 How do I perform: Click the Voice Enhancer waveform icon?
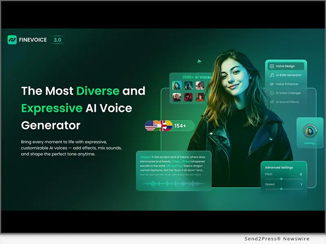271,84
